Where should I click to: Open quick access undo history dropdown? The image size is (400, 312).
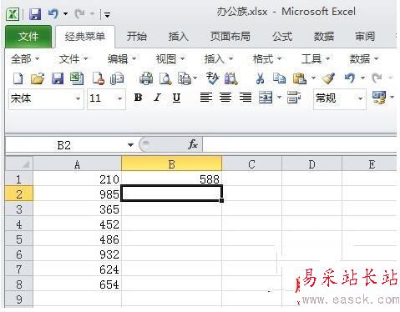(66, 14)
